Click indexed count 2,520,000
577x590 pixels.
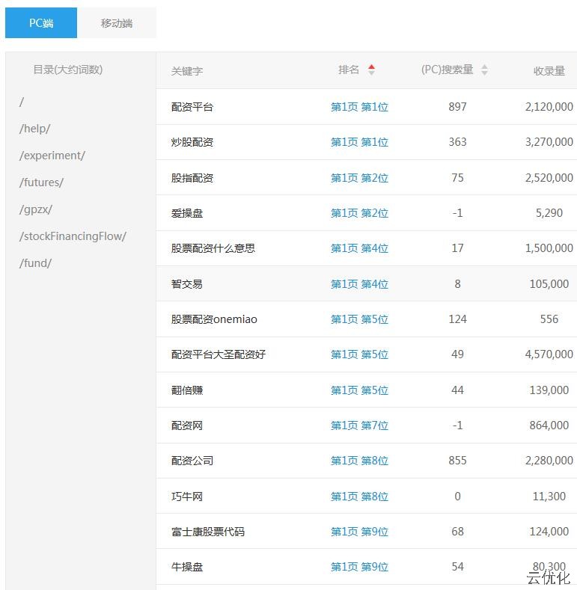click(x=549, y=178)
